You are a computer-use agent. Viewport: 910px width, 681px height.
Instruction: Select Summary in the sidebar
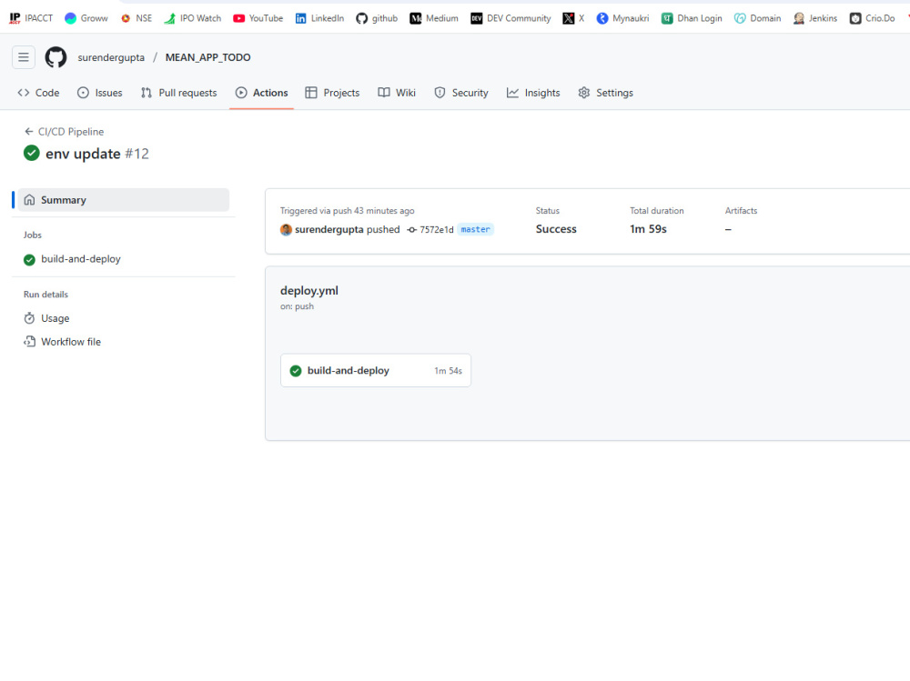click(124, 199)
